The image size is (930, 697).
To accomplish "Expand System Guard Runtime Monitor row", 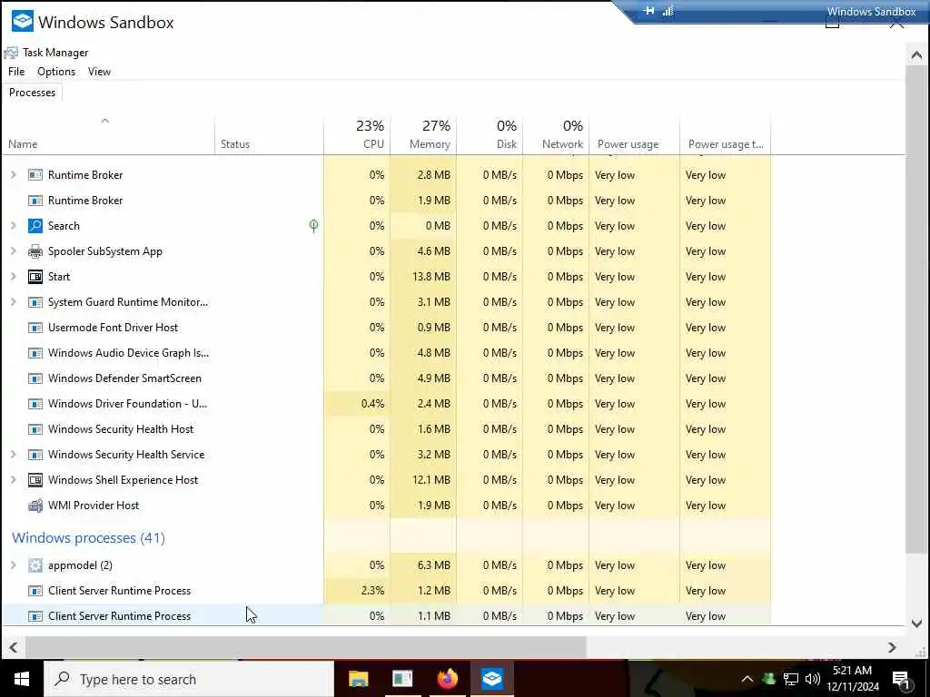I will coord(14,302).
